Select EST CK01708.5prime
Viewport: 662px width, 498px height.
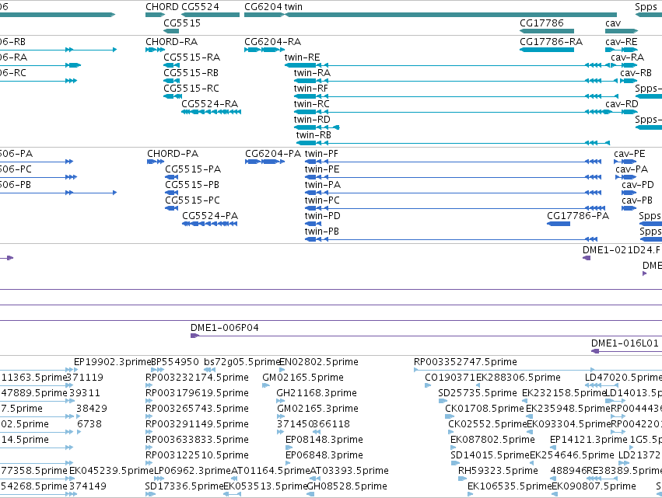(x=485, y=409)
